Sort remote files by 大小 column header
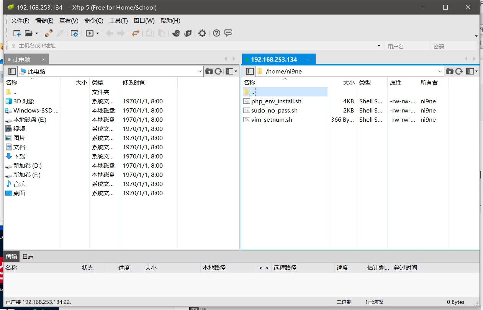Viewport: 483px width, 310px height. pos(348,82)
